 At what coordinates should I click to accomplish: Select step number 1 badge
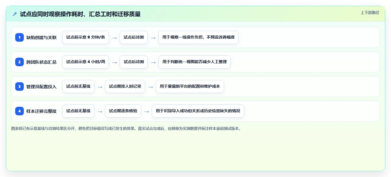(x=20, y=37)
